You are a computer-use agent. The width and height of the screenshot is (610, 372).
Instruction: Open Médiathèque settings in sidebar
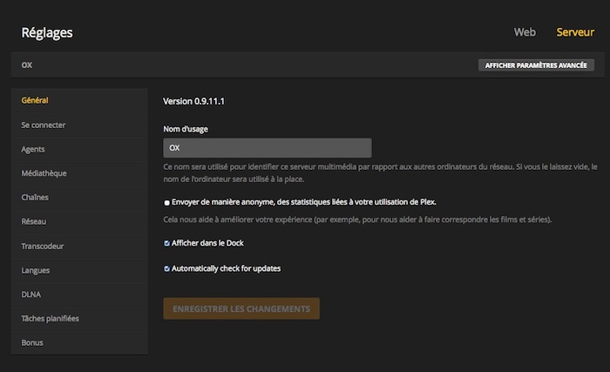pos(44,173)
